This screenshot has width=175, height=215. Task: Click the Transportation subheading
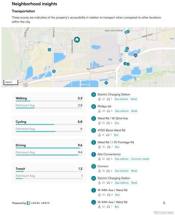(x=23, y=11)
